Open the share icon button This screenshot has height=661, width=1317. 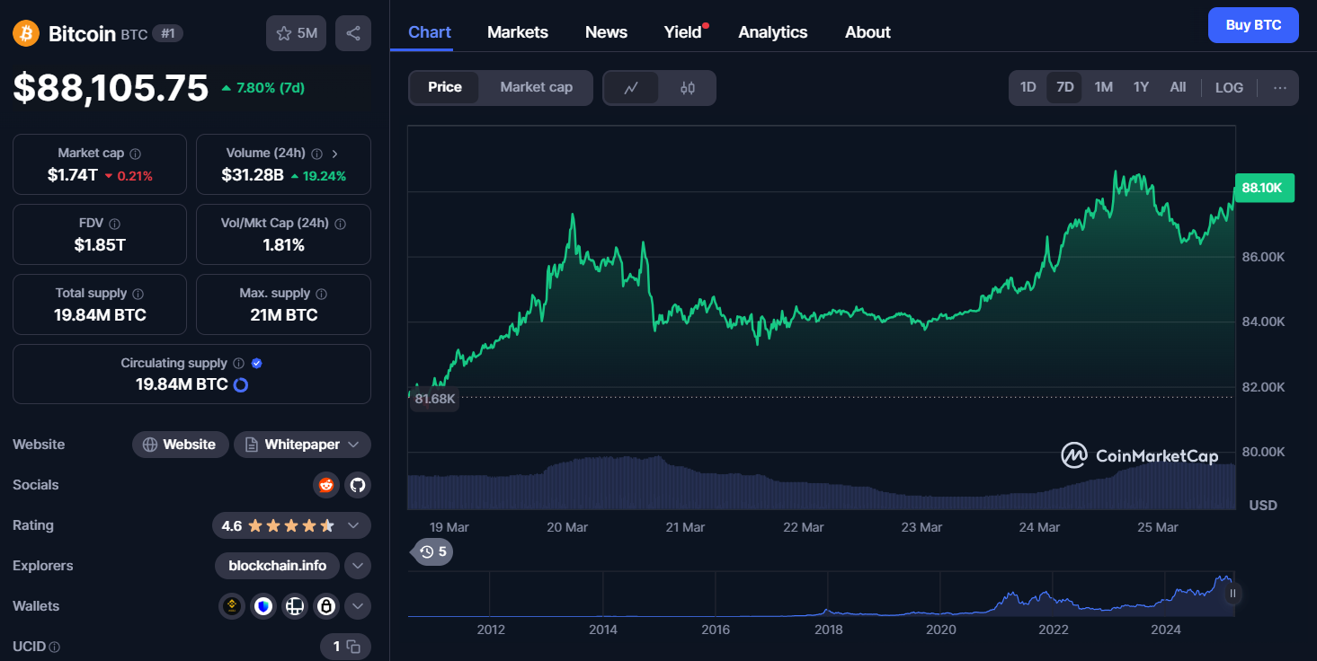coord(353,33)
